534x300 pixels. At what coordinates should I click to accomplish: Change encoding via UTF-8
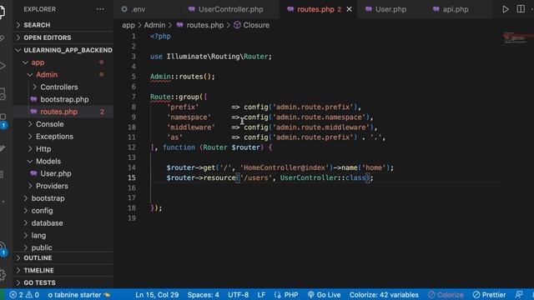coord(238,295)
